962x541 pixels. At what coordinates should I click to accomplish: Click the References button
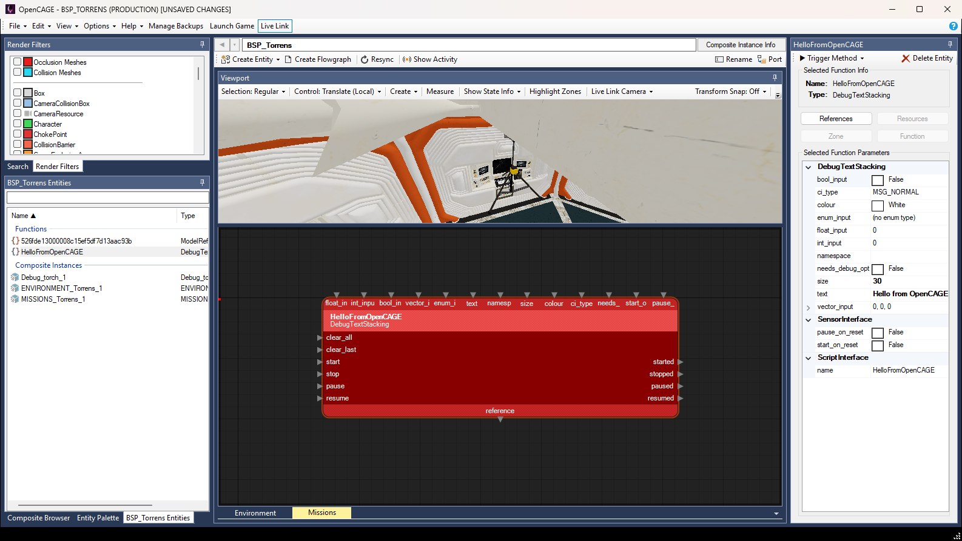pos(836,119)
